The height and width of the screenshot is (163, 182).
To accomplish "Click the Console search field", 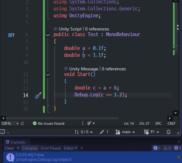I will [115, 148].
